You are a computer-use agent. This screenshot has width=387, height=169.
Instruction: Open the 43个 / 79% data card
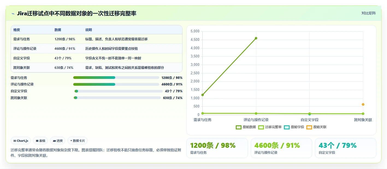coord(345,148)
